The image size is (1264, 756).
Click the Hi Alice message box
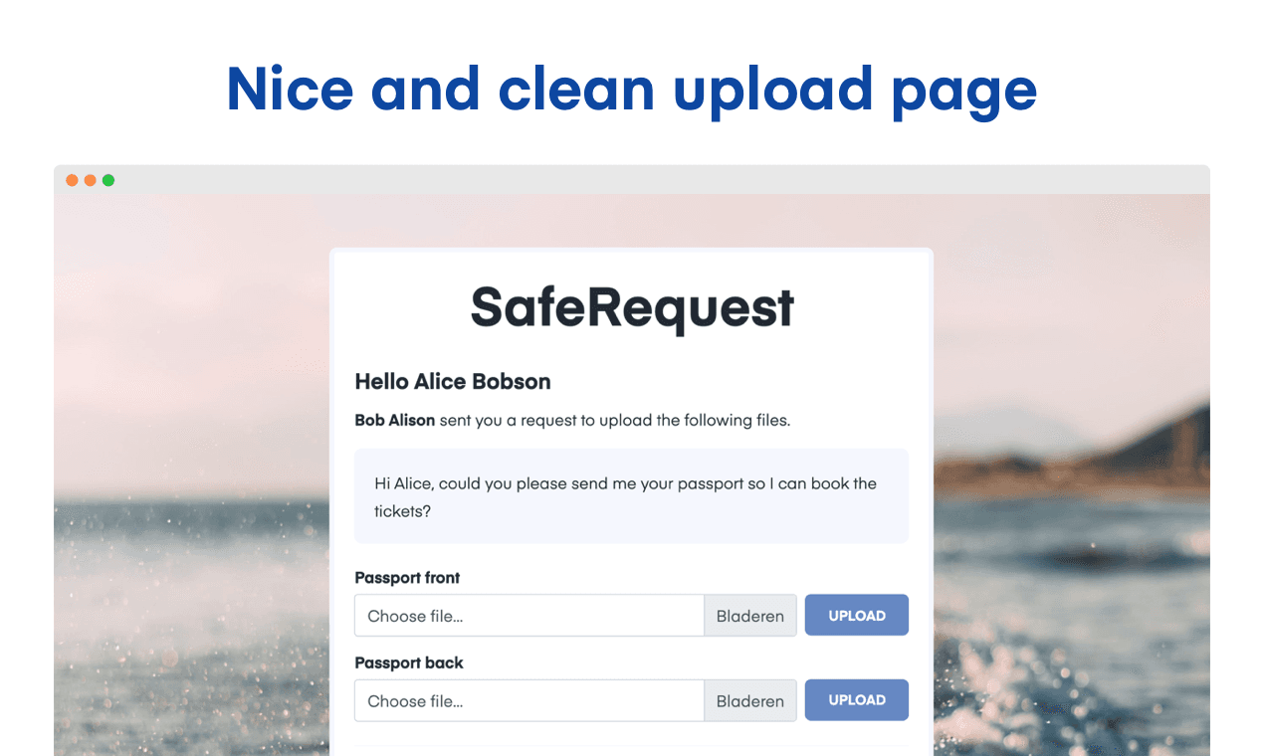tap(631, 496)
